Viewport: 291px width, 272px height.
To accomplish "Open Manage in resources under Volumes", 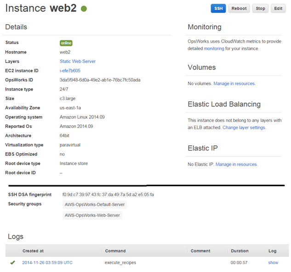I will tap(234, 83).
